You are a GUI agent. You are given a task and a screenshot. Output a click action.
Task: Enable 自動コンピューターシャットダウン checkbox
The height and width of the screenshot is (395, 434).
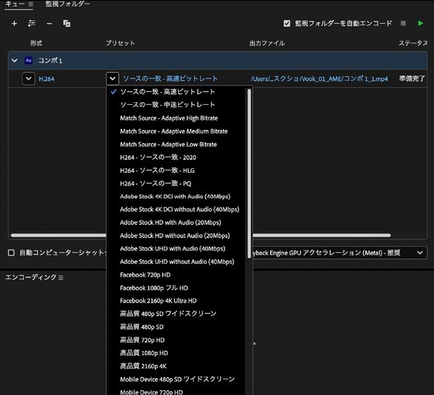(x=11, y=253)
